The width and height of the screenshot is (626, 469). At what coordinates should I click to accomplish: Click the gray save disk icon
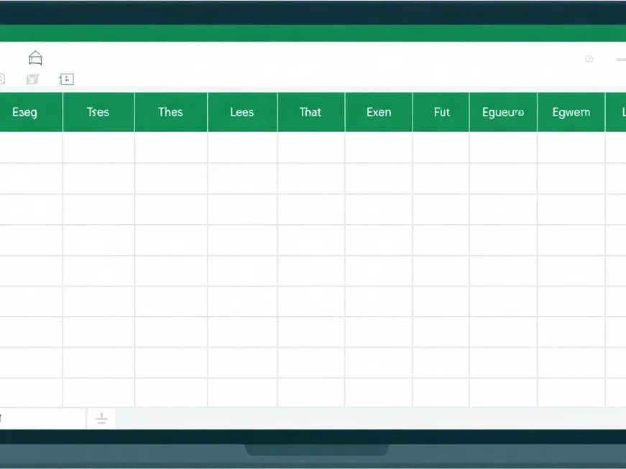point(32,79)
